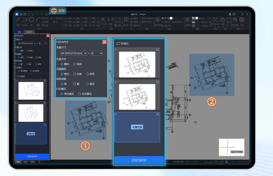This screenshot has height=176, width=273.
Task: Switch to the Sample document tab
Action: click(x=29, y=31)
